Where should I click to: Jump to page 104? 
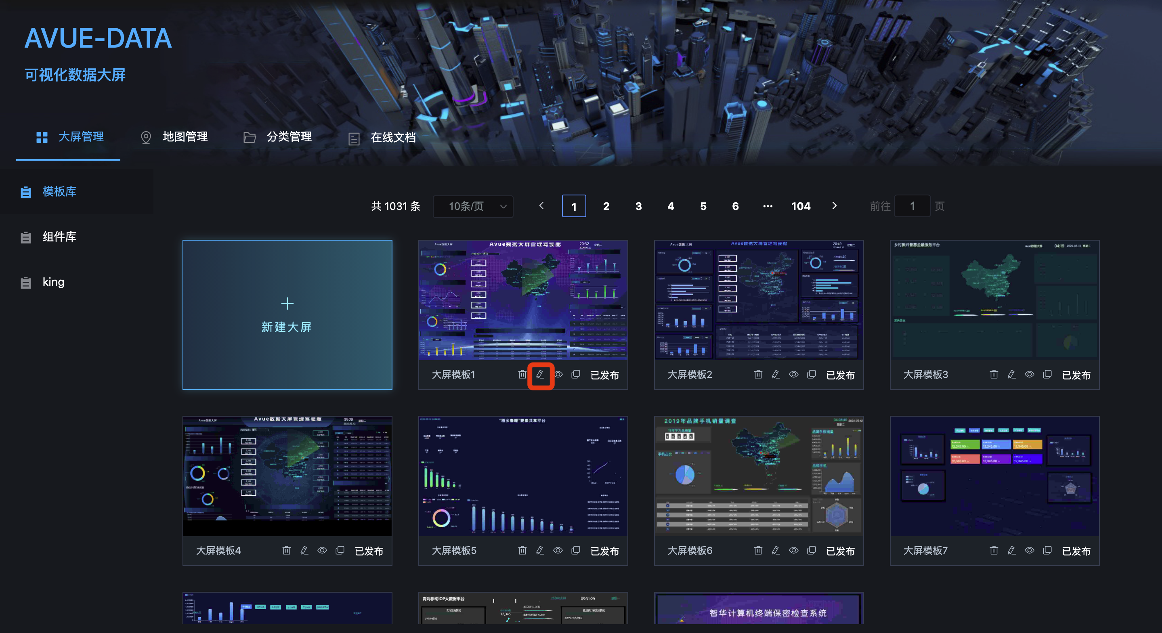point(801,206)
